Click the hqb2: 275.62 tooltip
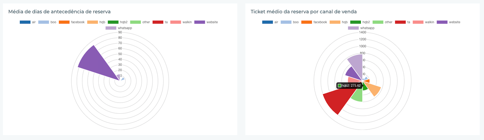Image resolution: width=484 pixels, height=140 pixels. (349, 86)
